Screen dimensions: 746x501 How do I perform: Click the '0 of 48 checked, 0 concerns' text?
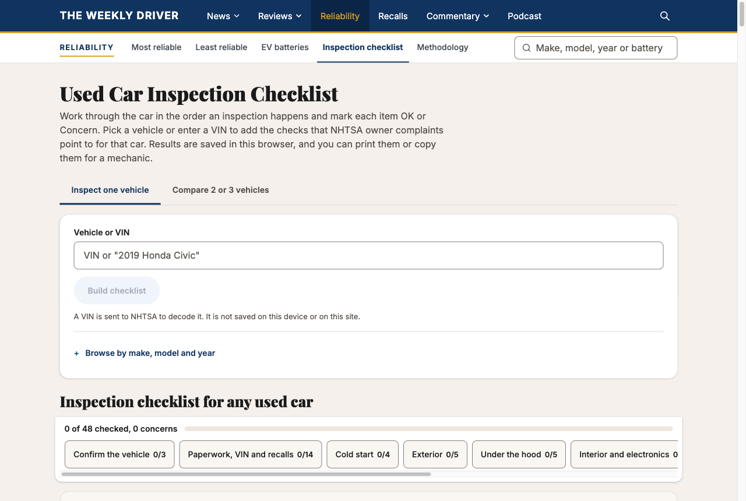[121, 429]
